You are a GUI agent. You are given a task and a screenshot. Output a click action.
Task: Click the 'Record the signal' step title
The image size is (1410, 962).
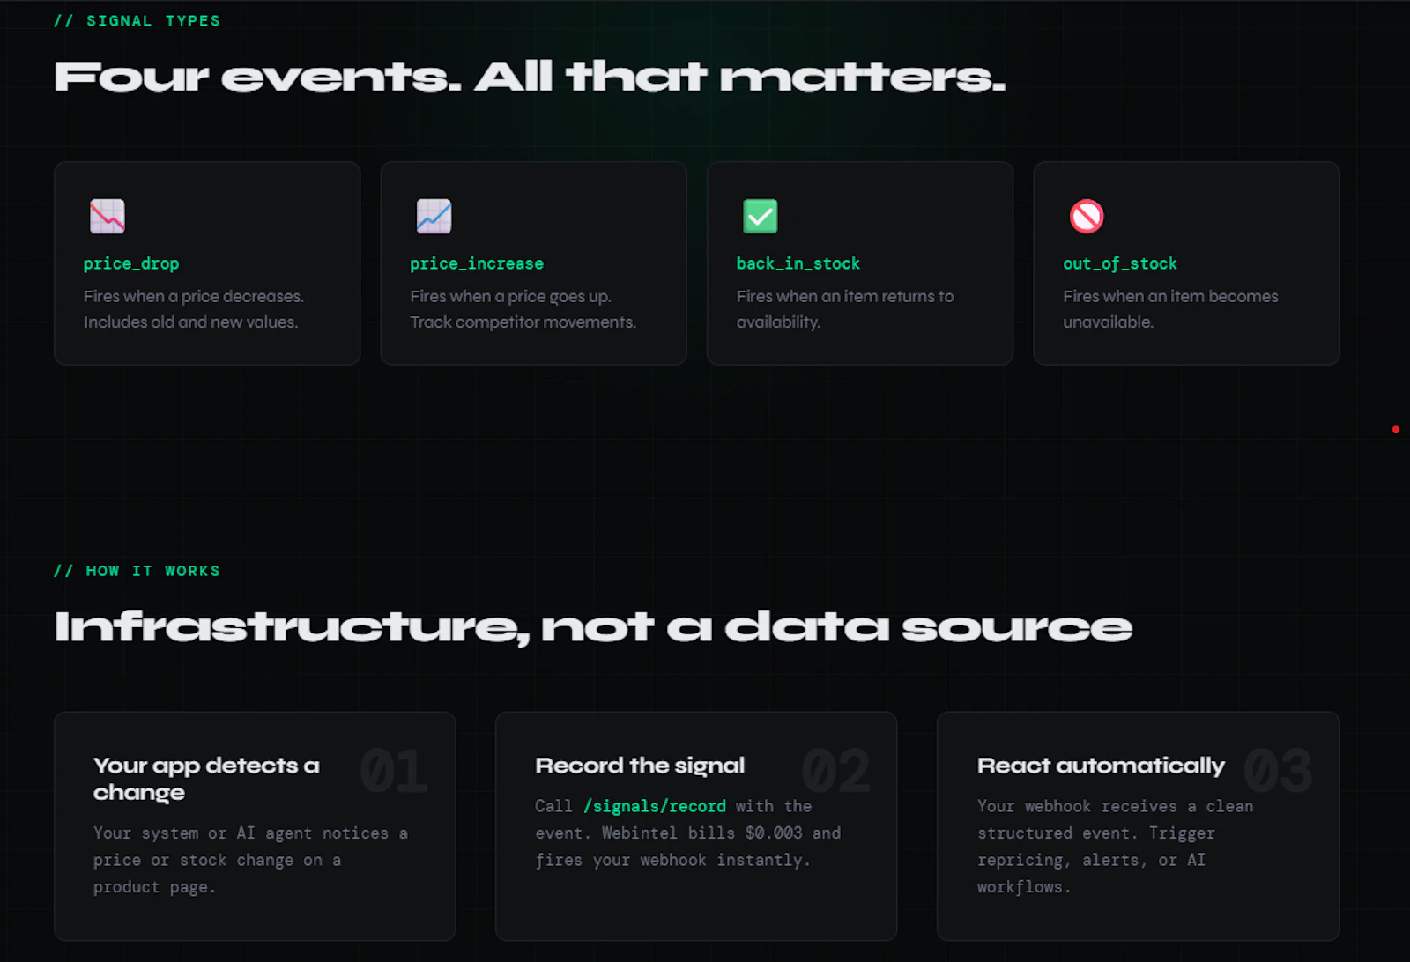pyautogui.click(x=640, y=766)
